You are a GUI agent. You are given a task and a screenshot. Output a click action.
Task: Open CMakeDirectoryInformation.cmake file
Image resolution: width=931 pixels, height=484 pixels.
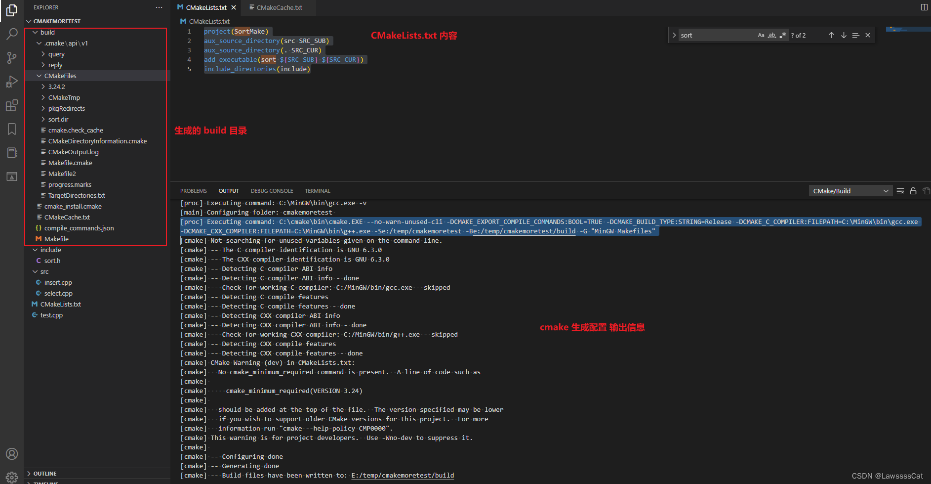pos(97,141)
